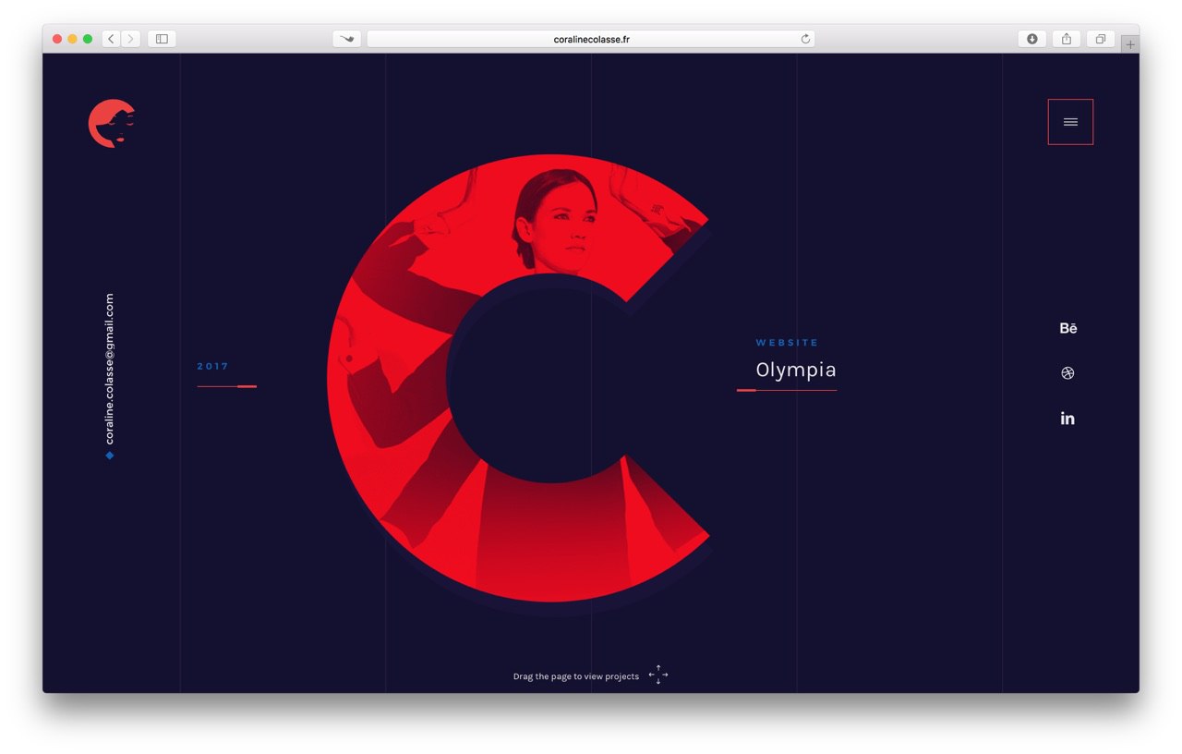1182x754 pixels.
Task: Add a new tab with plus button
Action: [x=1130, y=44]
